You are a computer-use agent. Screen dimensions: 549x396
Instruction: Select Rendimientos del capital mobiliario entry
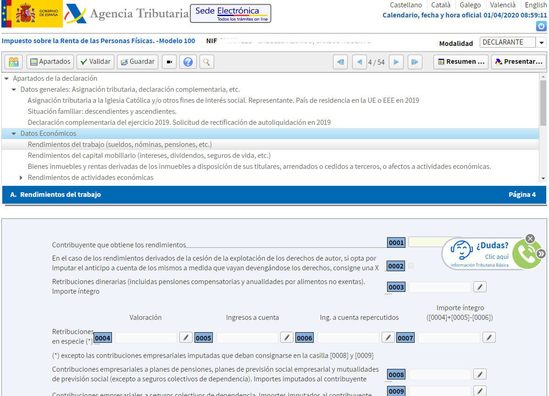(149, 156)
